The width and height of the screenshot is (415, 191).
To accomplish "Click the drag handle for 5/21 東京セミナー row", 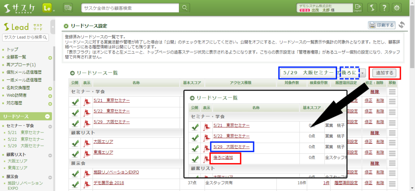I will tap(392, 101).
